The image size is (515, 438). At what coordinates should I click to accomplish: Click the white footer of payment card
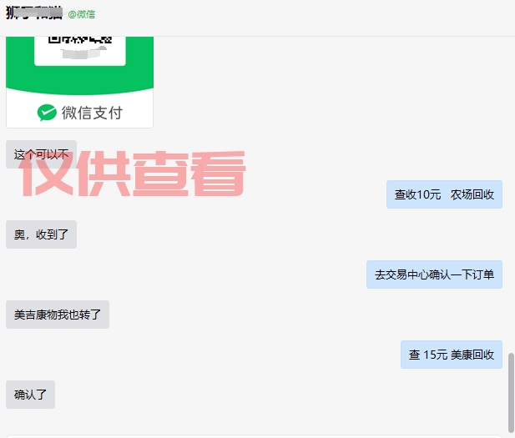pyautogui.click(x=79, y=112)
